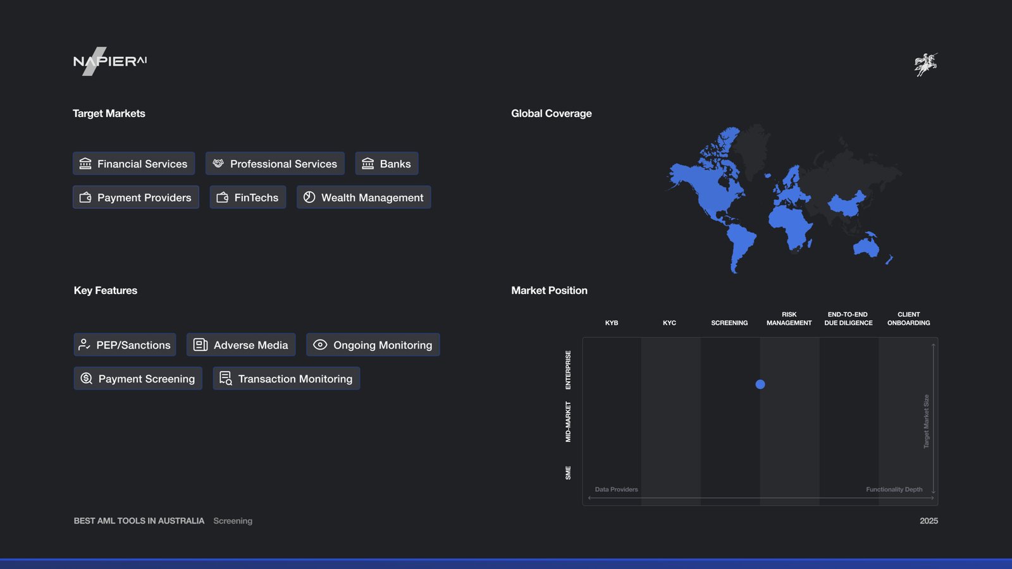Click the SCREENING column label

point(729,323)
